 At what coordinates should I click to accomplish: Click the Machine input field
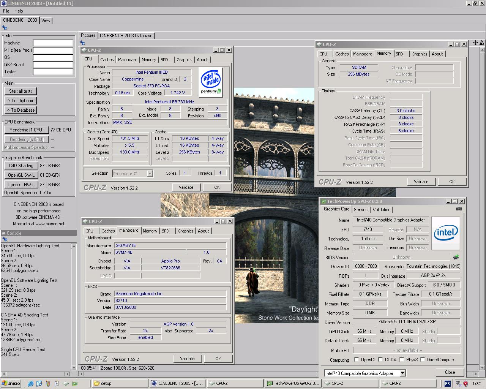53,43
